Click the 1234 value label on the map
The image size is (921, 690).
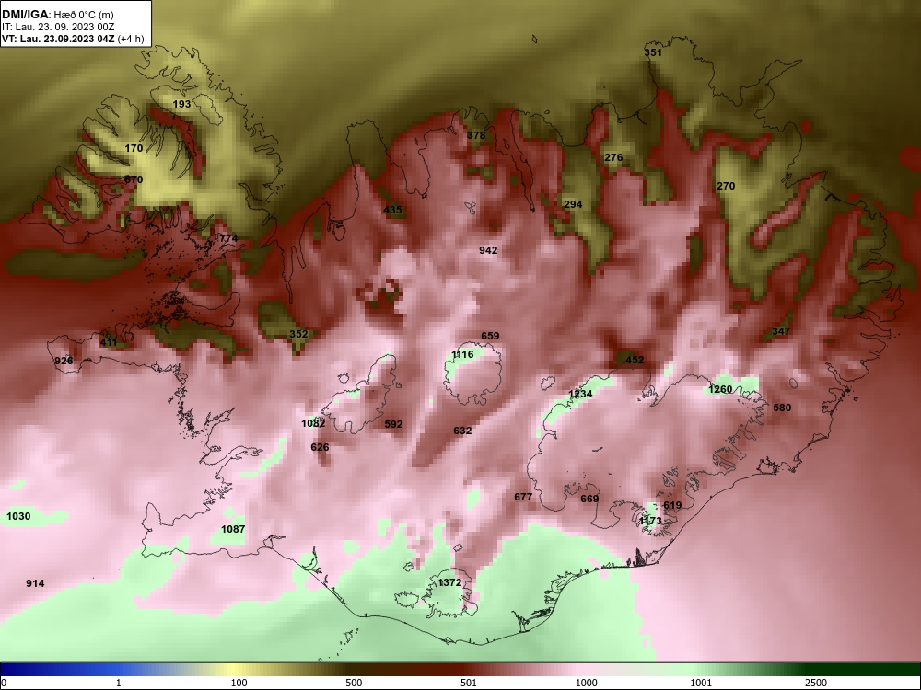[580, 395]
